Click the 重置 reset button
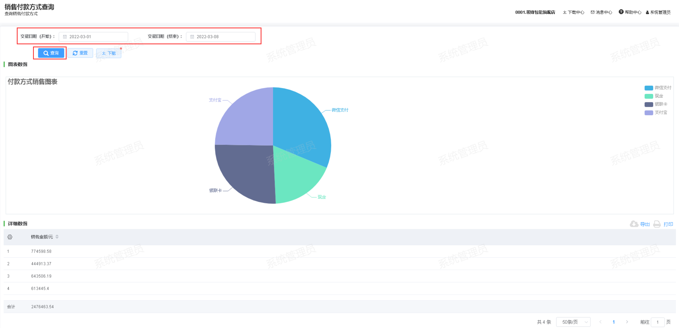The width and height of the screenshot is (679, 328). (x=80, y=53)
